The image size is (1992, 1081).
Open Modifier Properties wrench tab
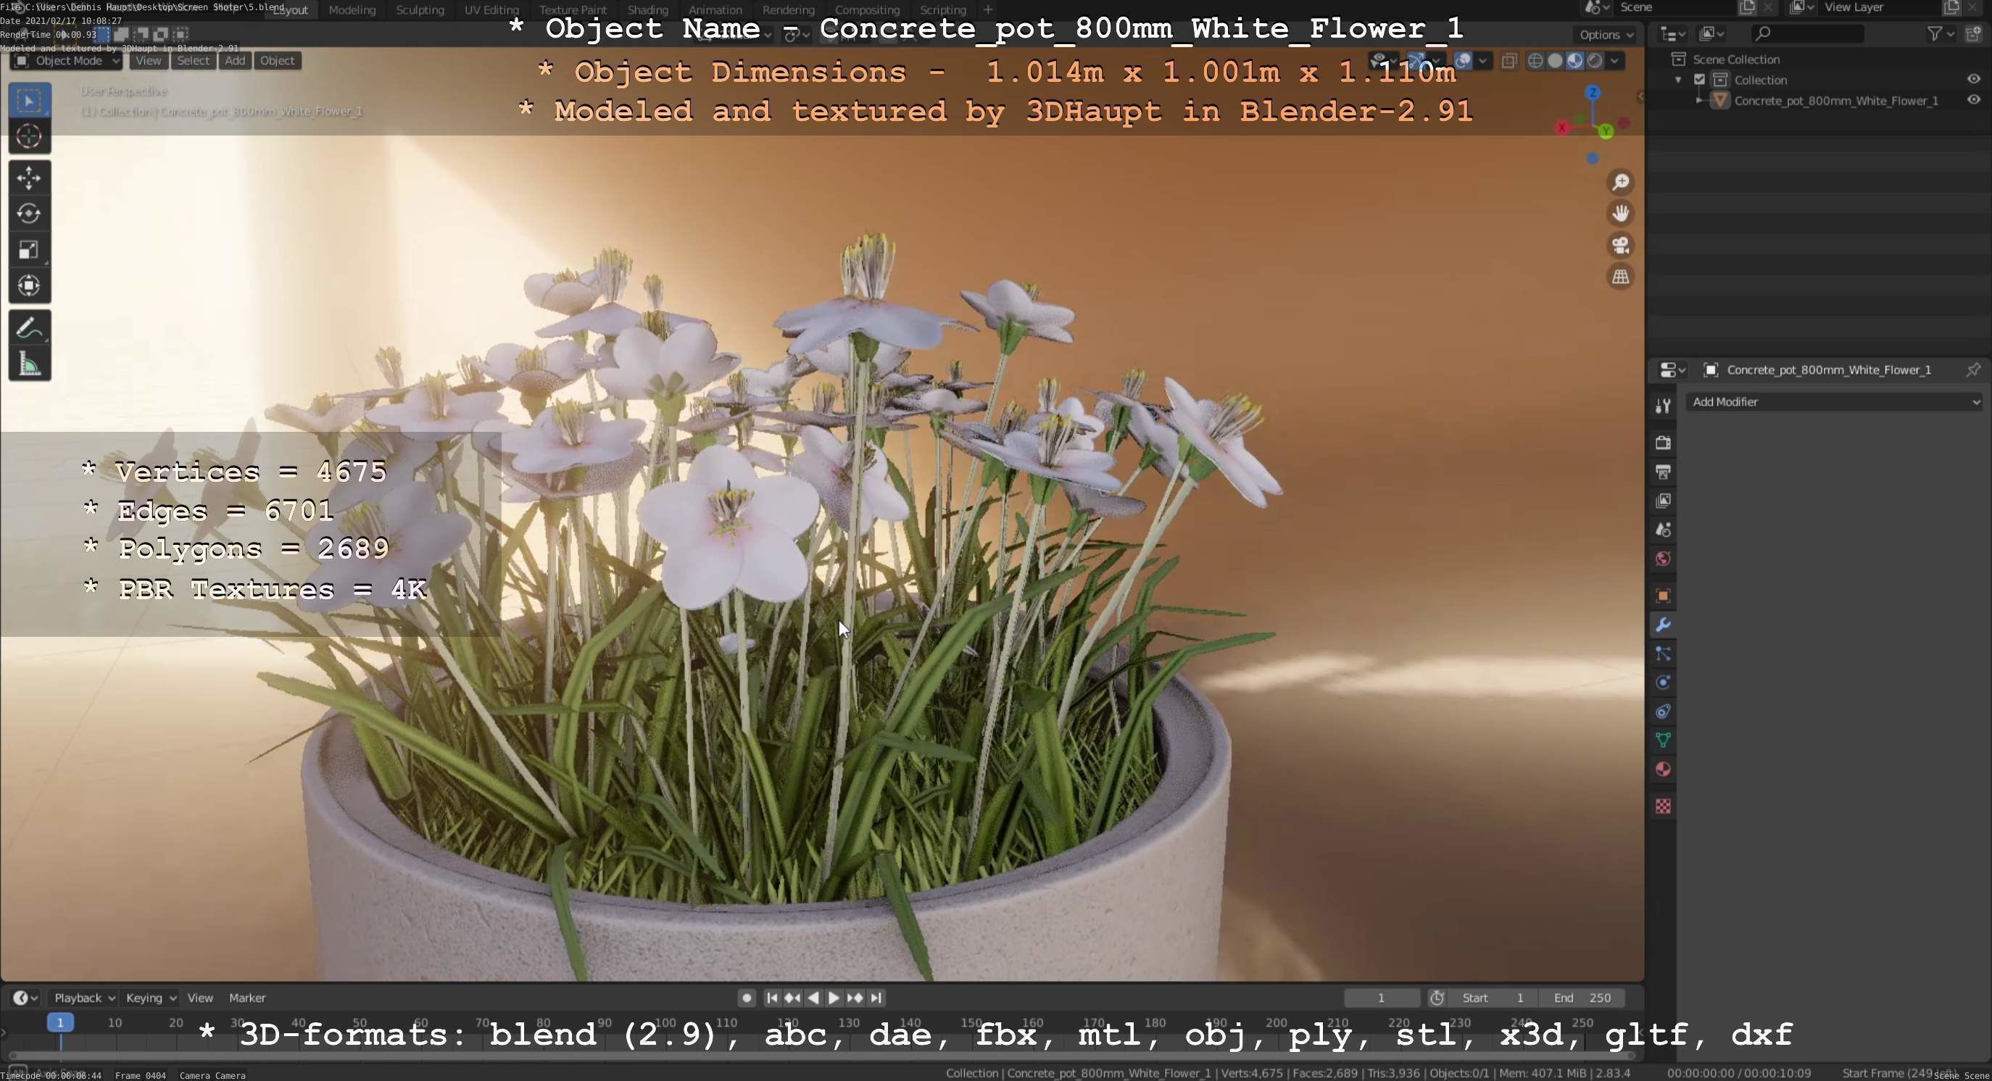[1664, 625]
